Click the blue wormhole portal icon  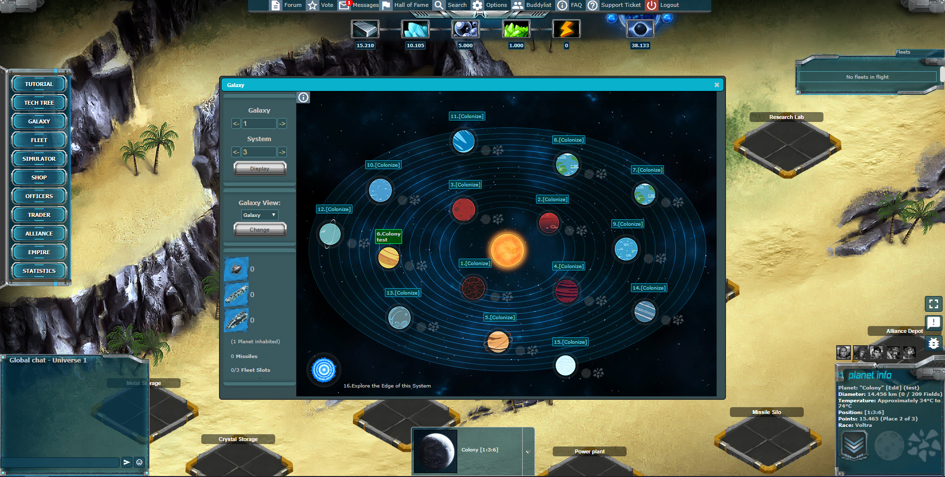(x=323, y=370)
